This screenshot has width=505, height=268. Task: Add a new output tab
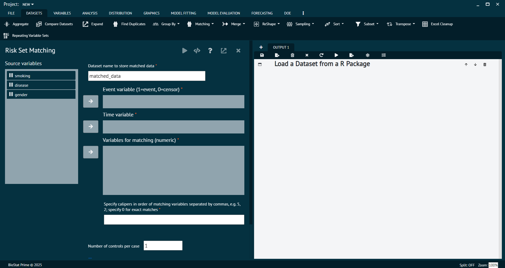tap(261, 47)
